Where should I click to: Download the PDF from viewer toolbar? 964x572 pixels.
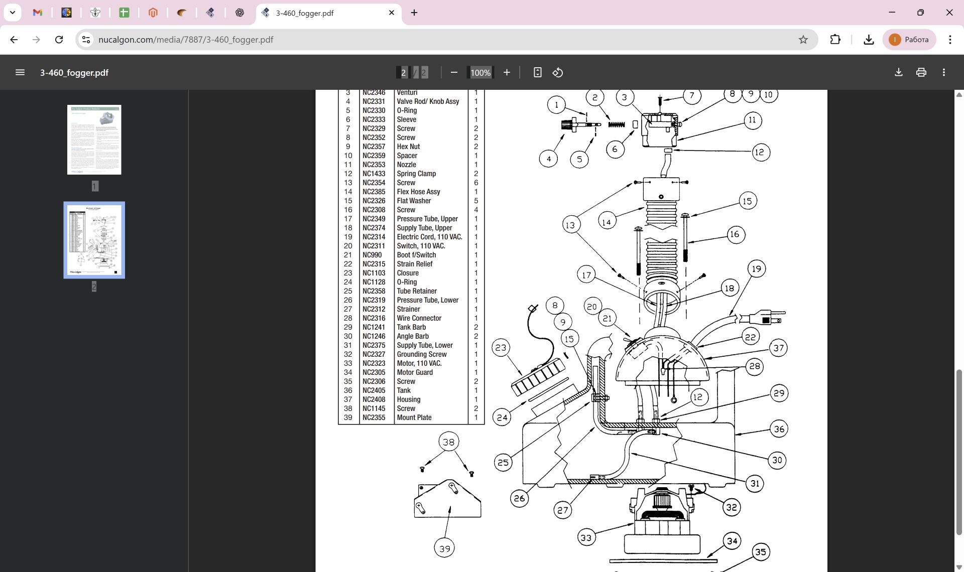tap(899, 72)
